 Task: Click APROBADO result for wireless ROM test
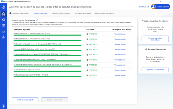[x=93, y=65]
